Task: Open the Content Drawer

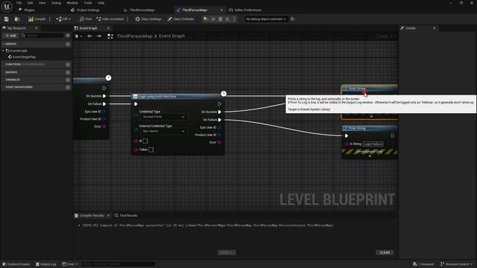Action: point(16,264)
